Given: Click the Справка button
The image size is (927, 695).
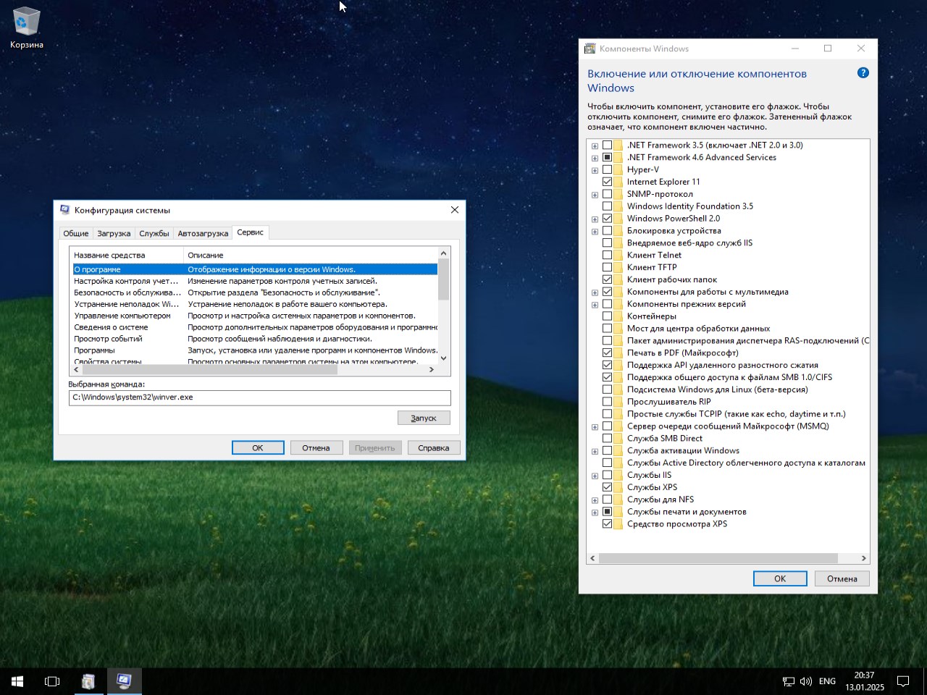Looking at the screenshot, I should 433,447.
